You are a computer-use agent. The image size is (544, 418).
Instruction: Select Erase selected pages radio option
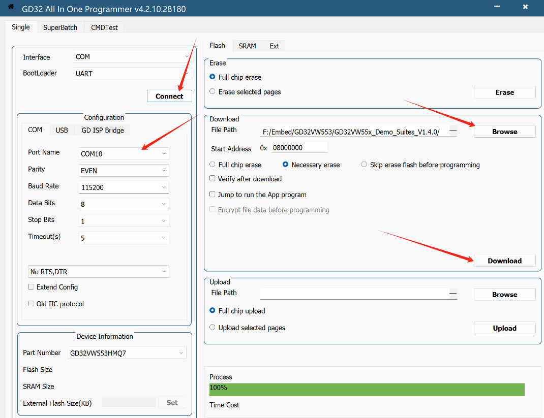click(213, 92)
